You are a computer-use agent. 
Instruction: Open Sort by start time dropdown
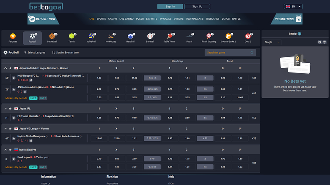pyautogui.click(x=66, y=53)
